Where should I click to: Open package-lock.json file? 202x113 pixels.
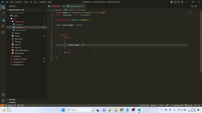[x=20, y=59]
